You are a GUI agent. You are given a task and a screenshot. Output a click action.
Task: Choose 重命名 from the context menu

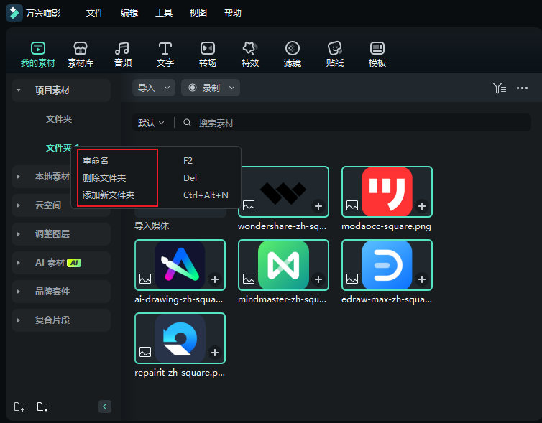pyautogui.click(x=155, y=161)
